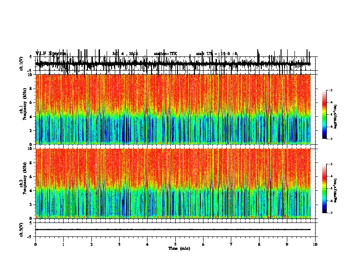Click the time-axis tick label "5"
The height and width of the screenshot is (274, 355).
click(x=175, y=244)
